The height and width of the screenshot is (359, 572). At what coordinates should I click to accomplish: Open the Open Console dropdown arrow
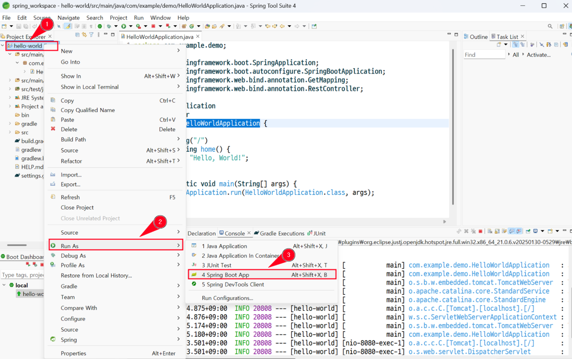point(557,231)
